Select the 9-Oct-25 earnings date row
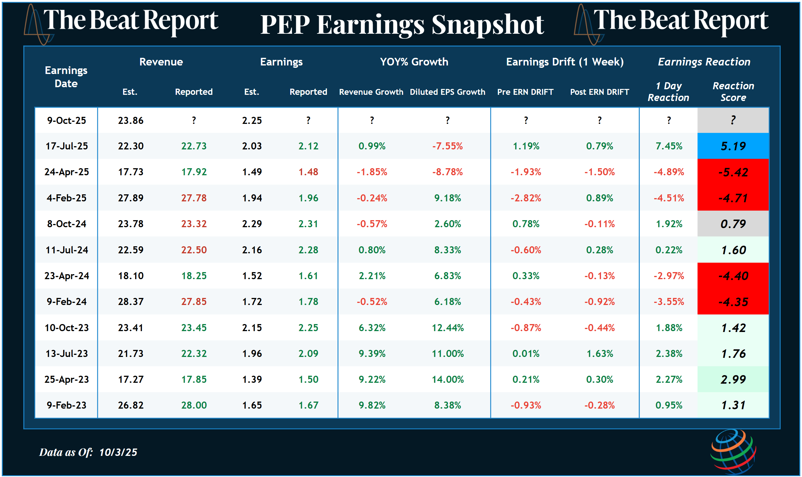The image size is (802, 477). pyautogui.click(x=66, y=121)
